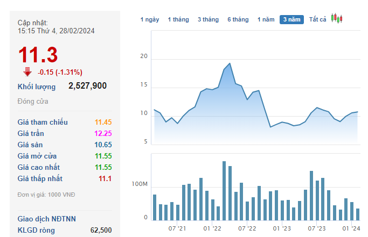The image size is (368, 237).
Task: Click the Khối lượng value 2,527,900
Action: pos(87,86)
